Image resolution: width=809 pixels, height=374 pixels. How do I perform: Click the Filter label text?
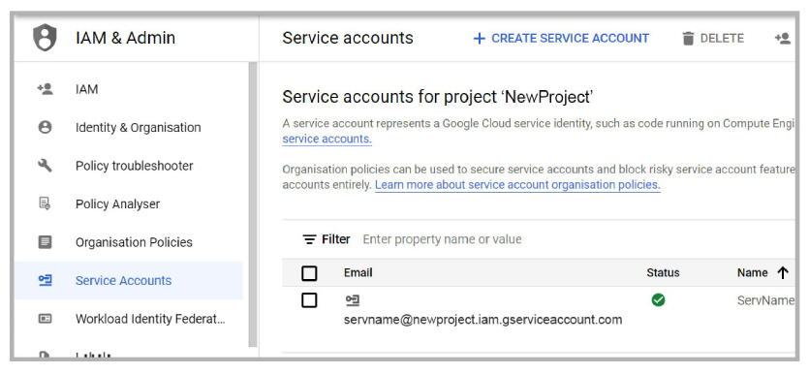(x=336, y=239)
